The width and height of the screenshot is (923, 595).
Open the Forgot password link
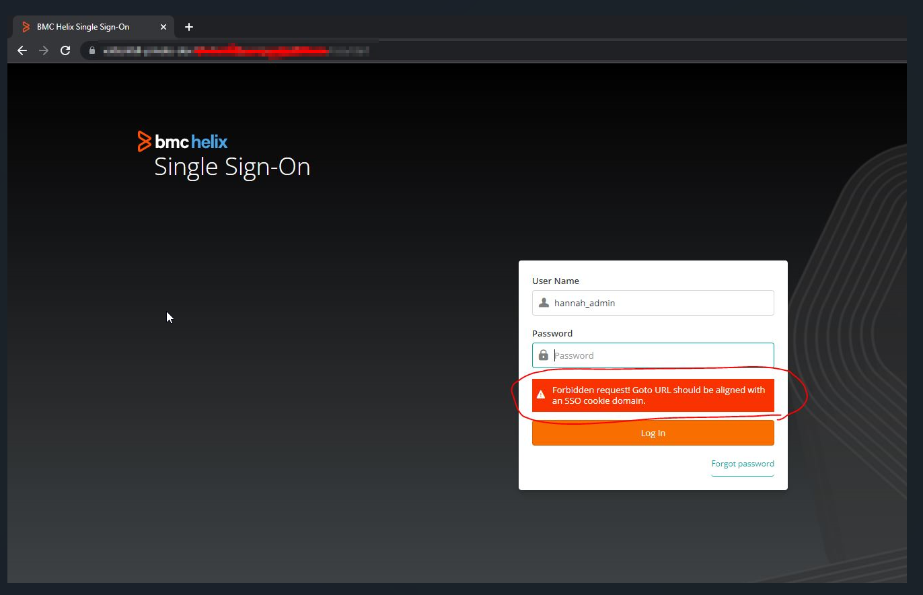(x=743, y=464)
